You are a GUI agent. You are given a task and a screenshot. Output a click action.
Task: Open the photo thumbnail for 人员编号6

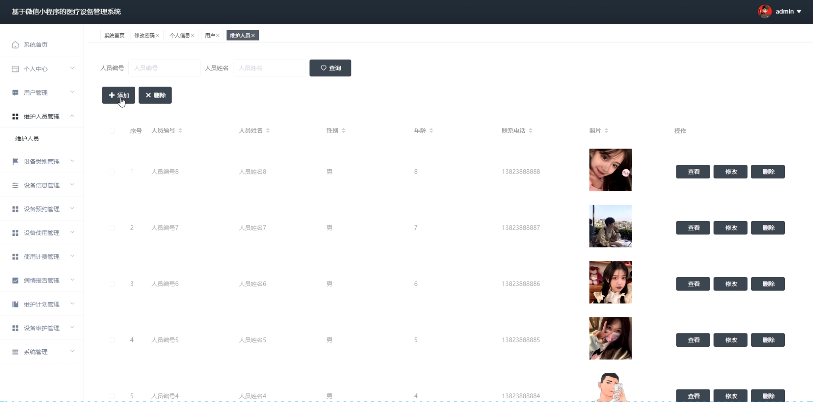(x=610, y=282)
